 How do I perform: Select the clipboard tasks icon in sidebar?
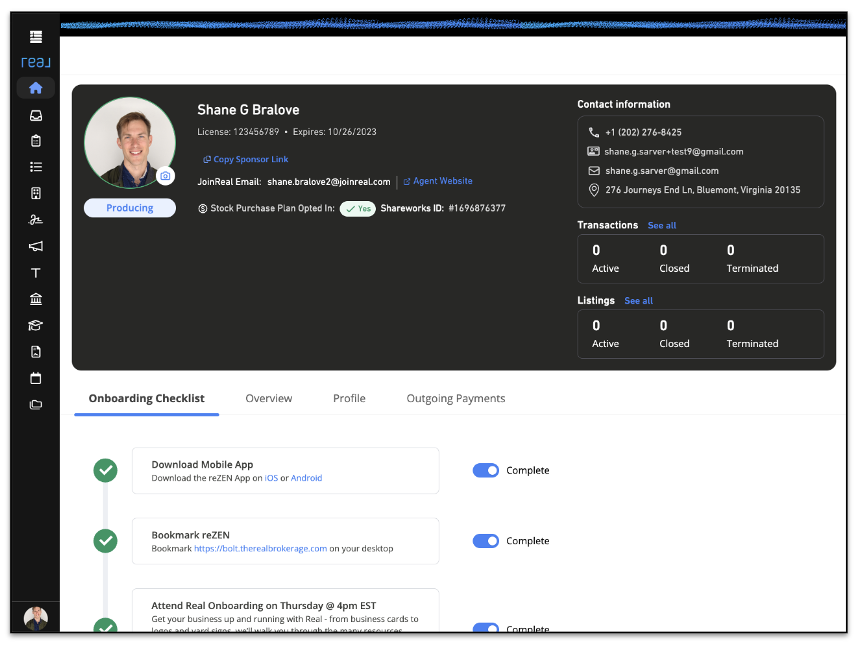[x=36, y=140]
